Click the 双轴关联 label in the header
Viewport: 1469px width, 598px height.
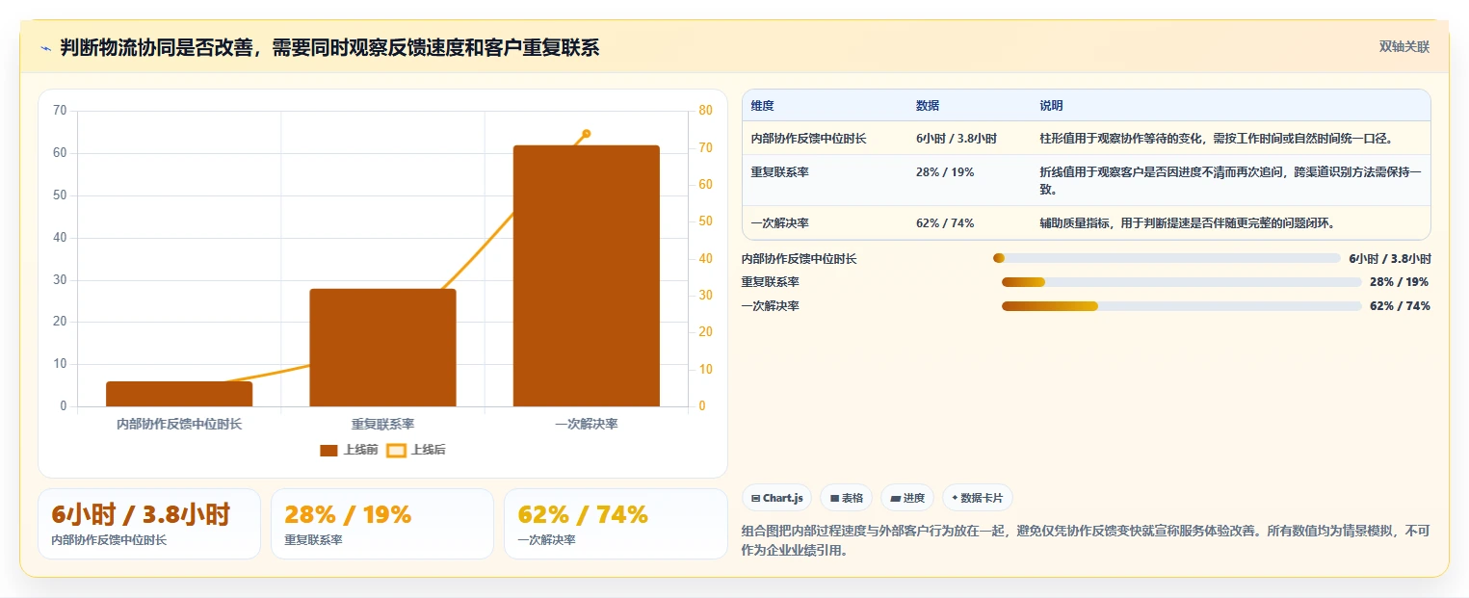[1403, 47]
